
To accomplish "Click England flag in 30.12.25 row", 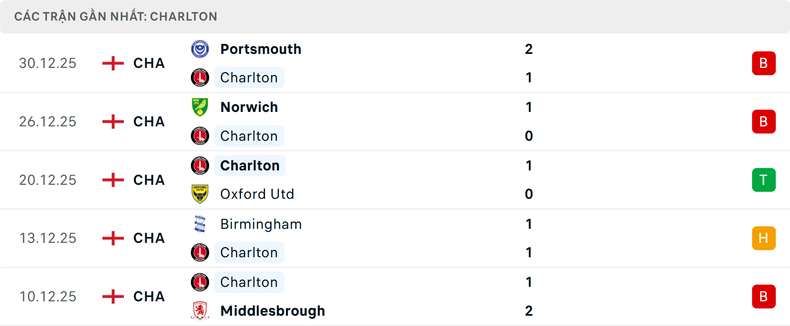I will pos(113,63).
